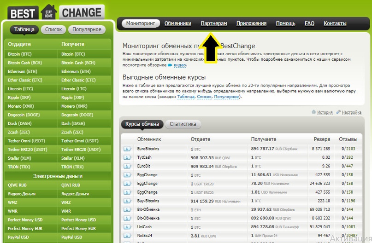Click the Настройка wrench icon

click(x=338, y=112)
